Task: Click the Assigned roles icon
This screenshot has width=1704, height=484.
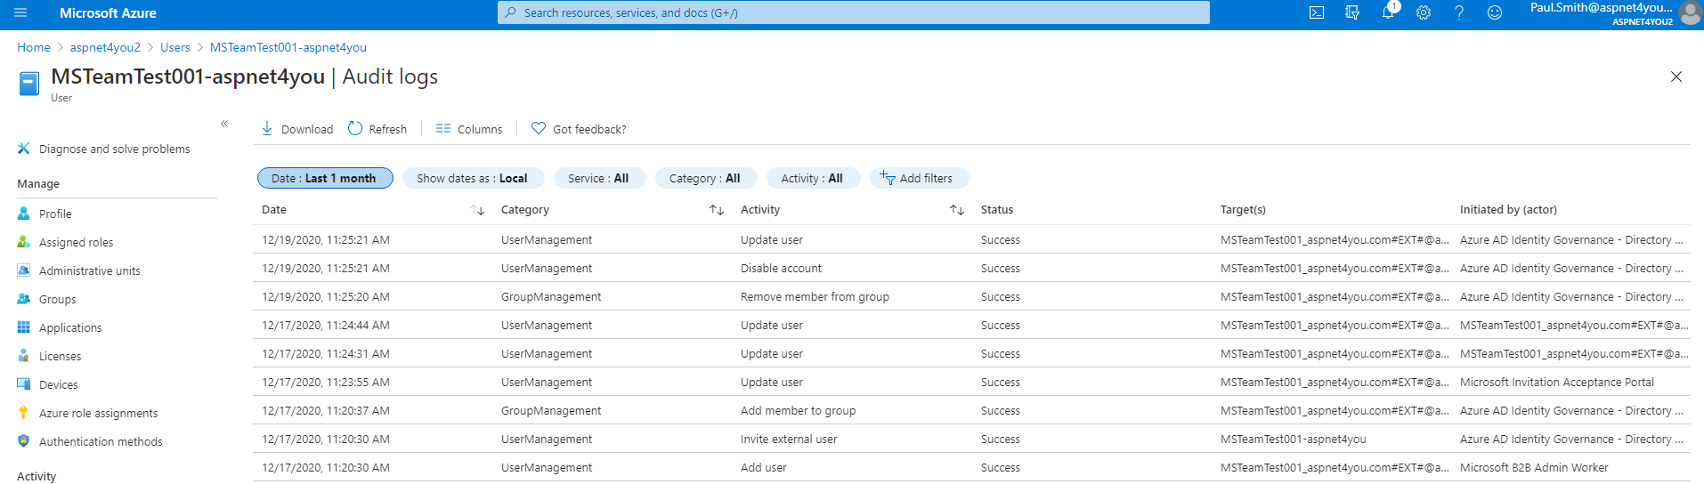Action: [x=24, y=242]
